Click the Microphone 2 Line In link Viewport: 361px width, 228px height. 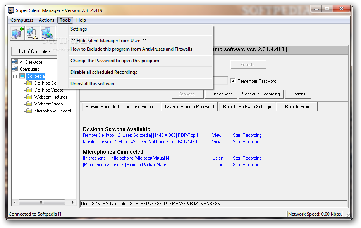125,165
